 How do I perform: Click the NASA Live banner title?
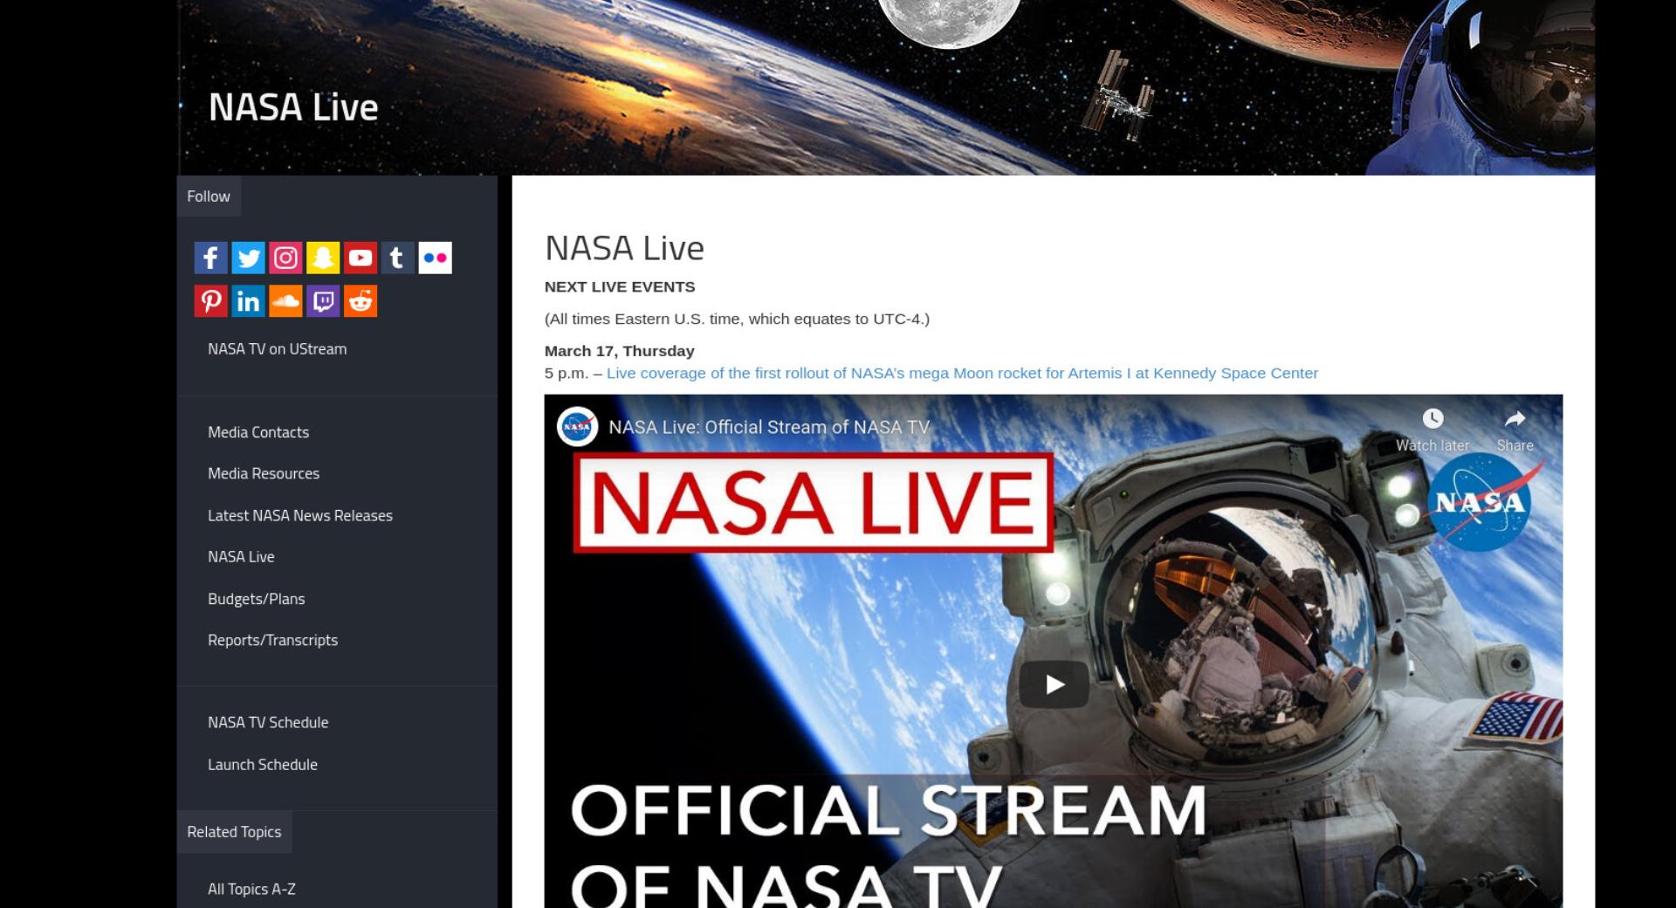[293, 107]
